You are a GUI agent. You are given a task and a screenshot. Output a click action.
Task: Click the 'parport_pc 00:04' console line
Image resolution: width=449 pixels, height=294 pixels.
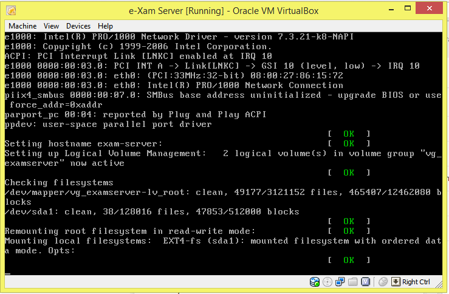pos(135,115)
